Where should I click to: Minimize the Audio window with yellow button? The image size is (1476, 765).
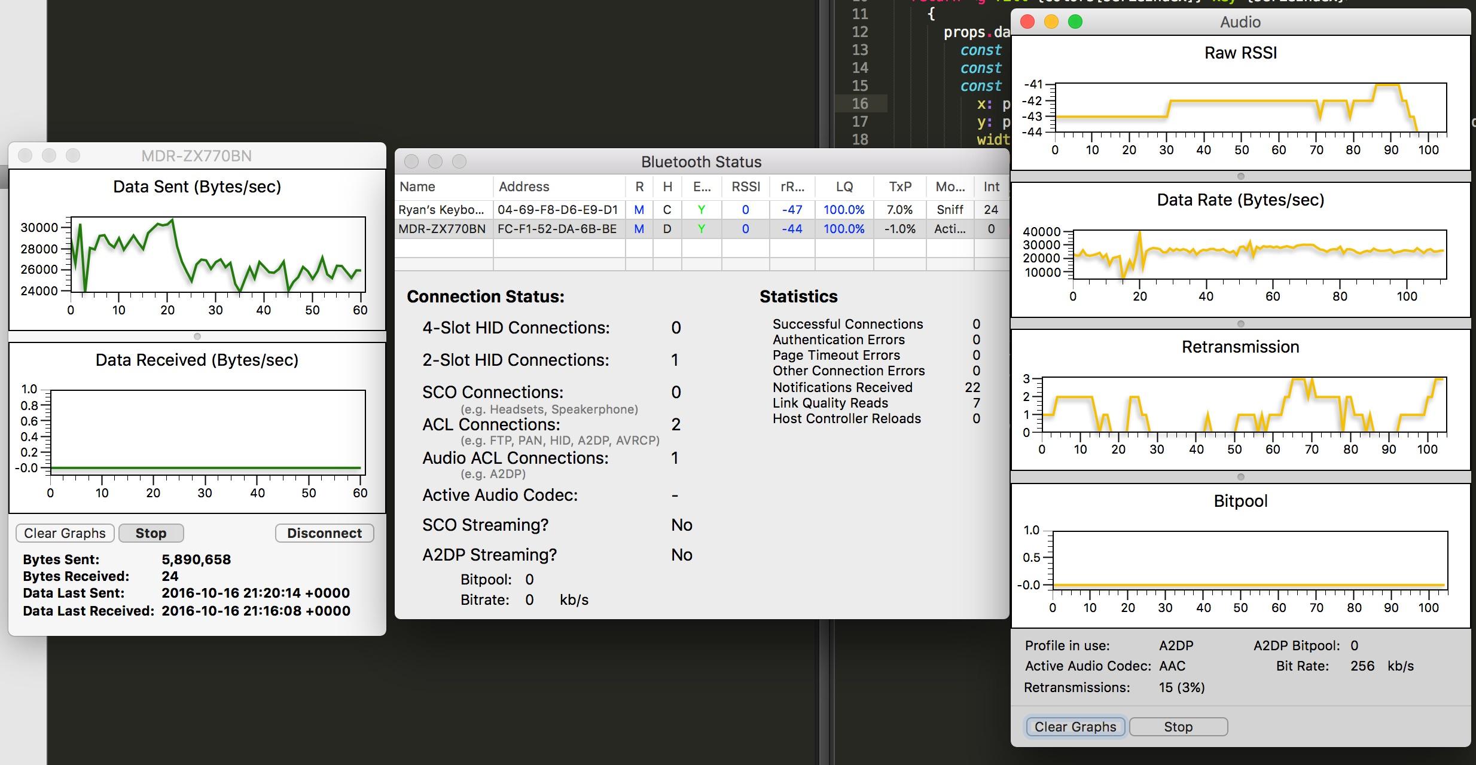pyautogui.click(x=1051, y=22)
